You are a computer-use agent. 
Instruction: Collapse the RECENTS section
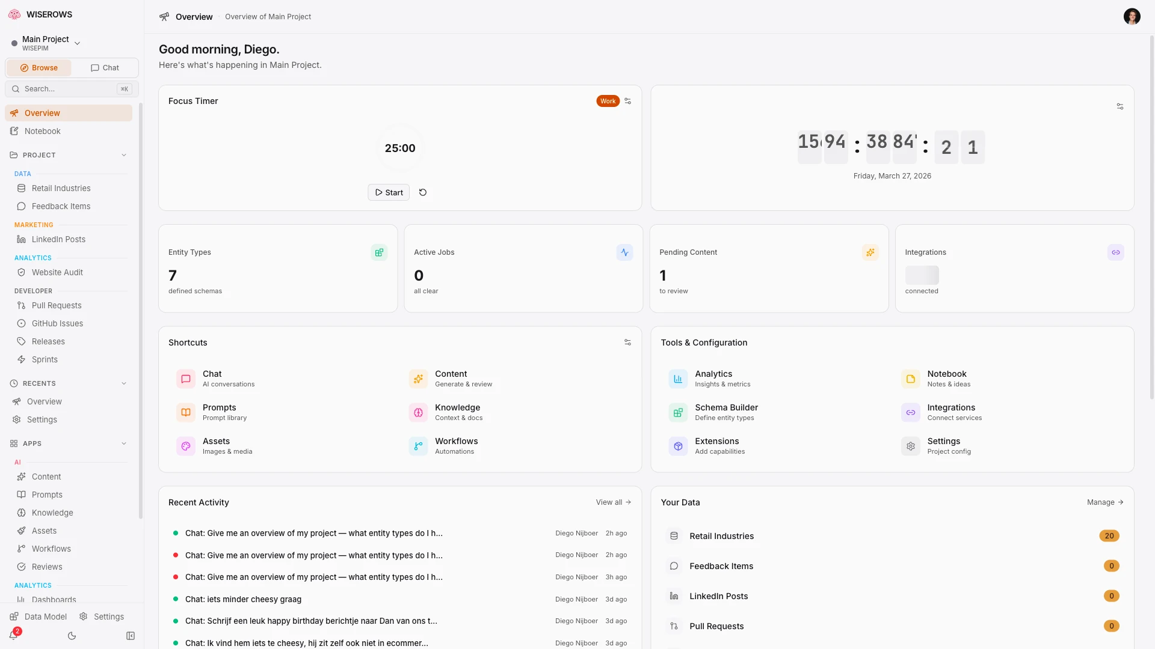(124, 383)
